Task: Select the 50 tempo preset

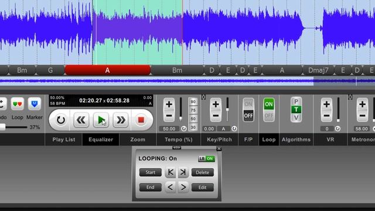Action: point(193,118)
